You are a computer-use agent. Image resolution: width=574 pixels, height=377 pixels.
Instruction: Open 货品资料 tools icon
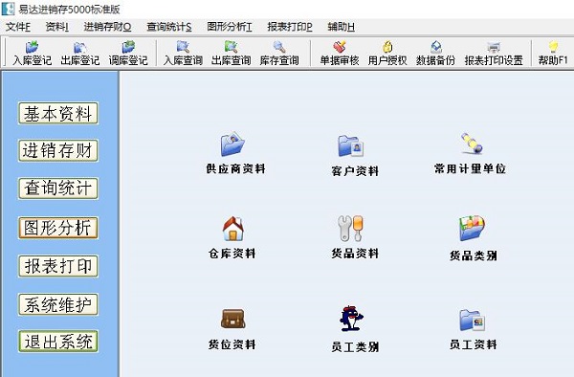coord(350,228)
